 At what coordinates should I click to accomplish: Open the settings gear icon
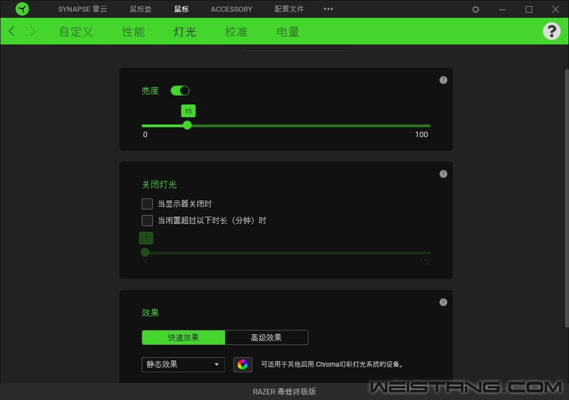tap(476, 9)
